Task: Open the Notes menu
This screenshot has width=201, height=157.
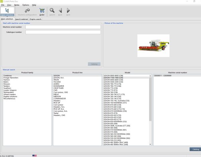Action: click(x=17, y=5)
